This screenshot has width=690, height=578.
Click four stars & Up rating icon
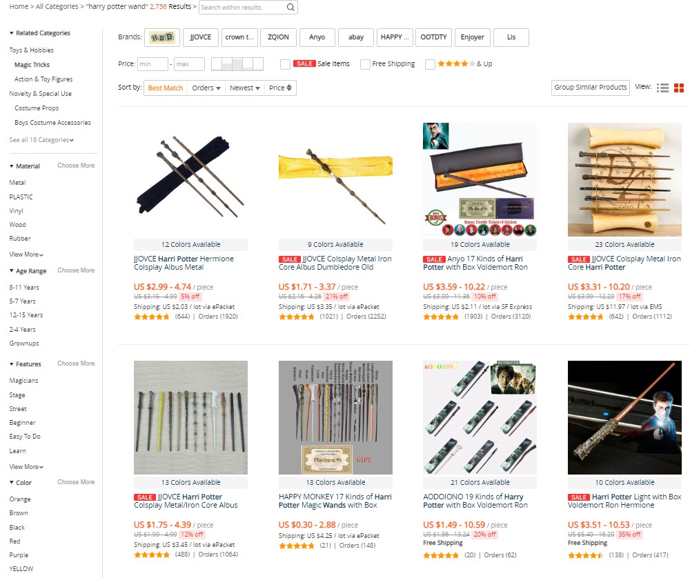[x=456, y=63]
